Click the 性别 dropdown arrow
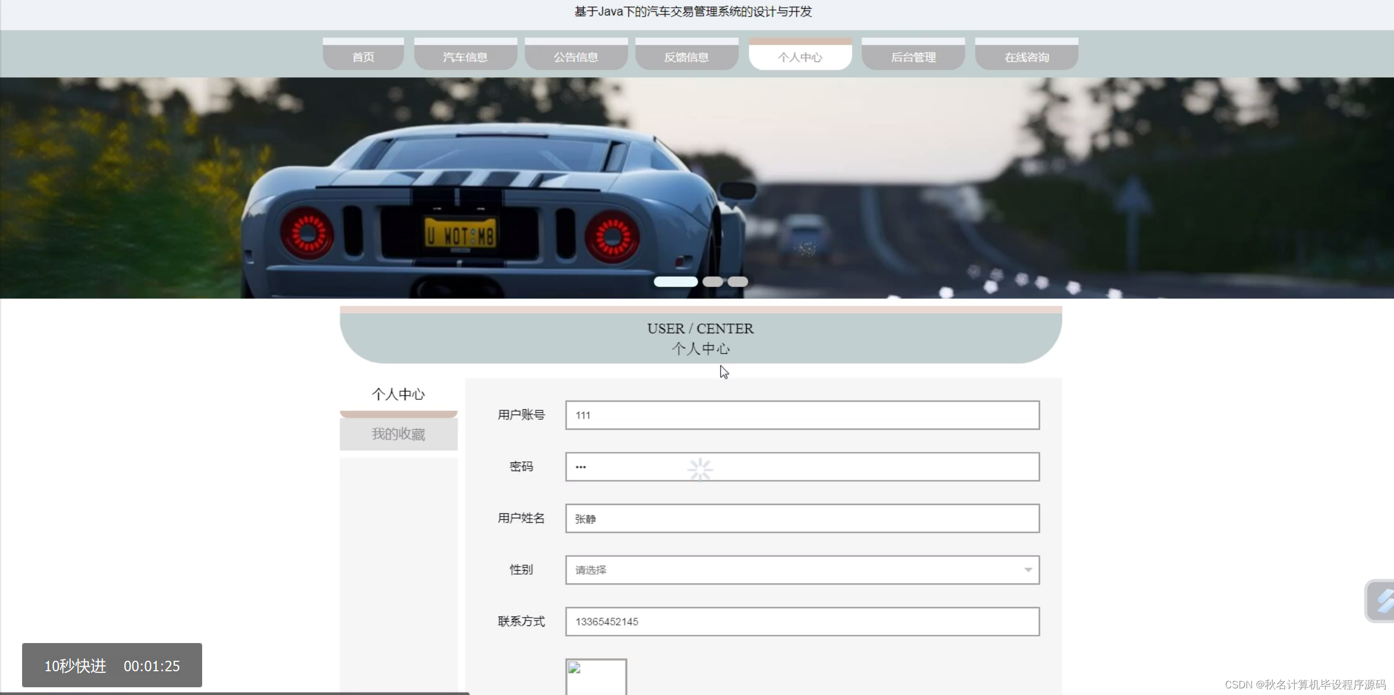 [x=1027, y=570]
